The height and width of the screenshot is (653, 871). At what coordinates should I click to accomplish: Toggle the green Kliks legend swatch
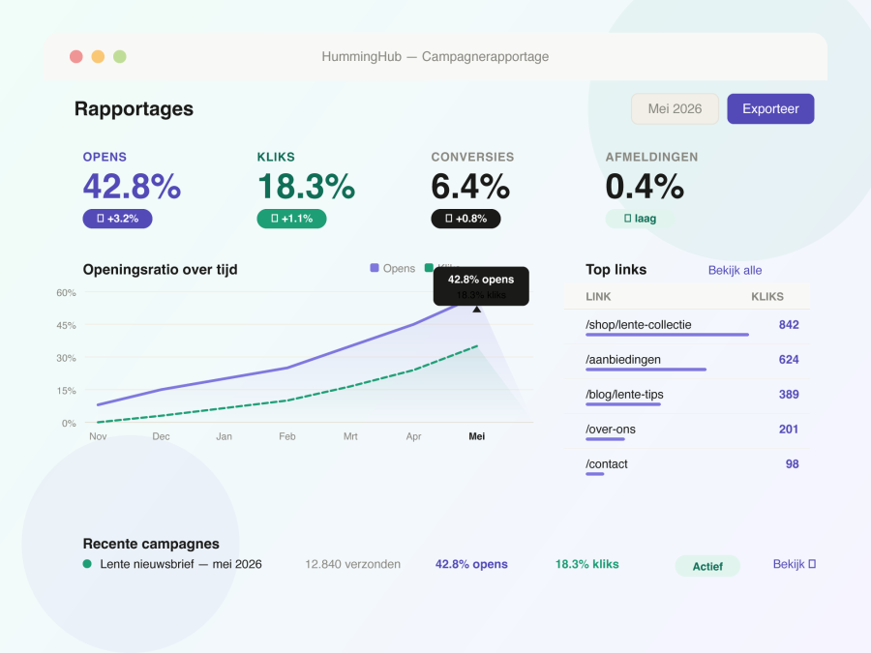(x=429, y=268)
